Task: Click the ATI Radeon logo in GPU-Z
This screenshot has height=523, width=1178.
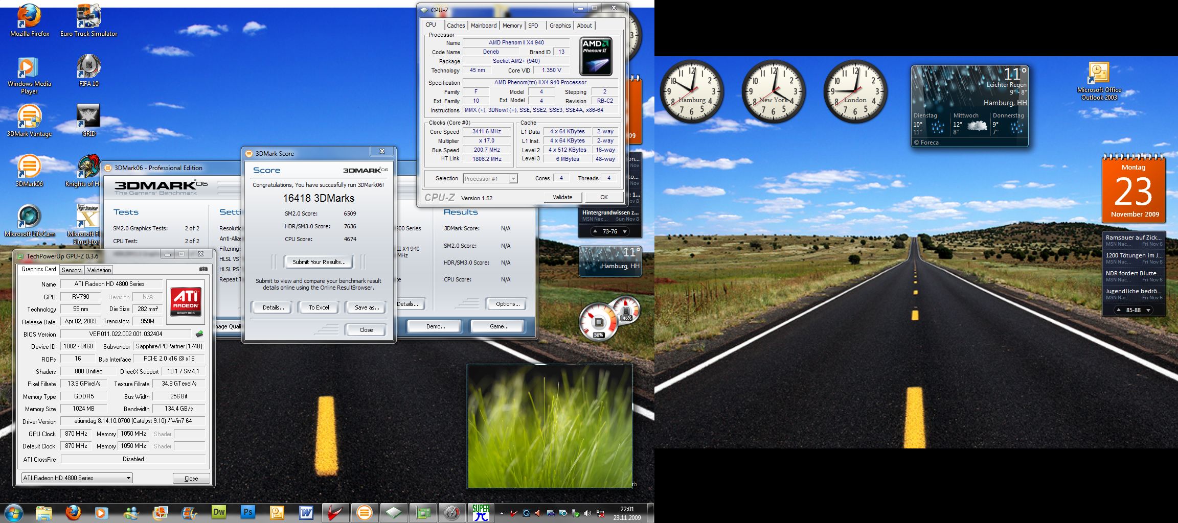Action: click(x=186, y=301)
